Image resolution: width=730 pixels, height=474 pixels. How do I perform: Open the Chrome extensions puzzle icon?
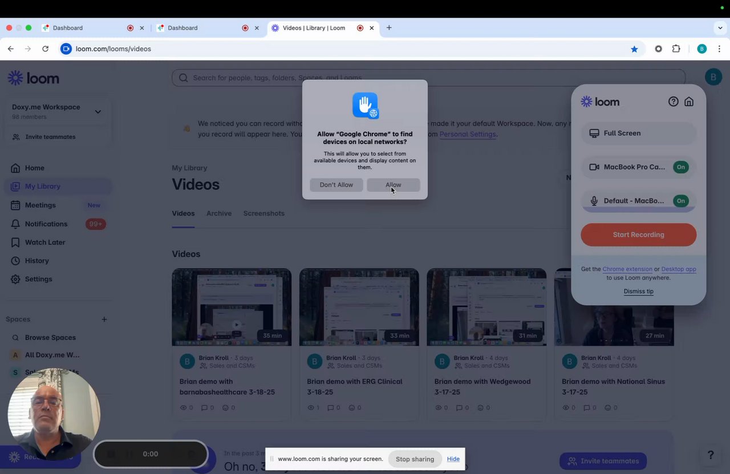[676, 49]
